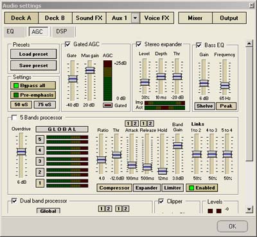Switch to the Deck B tab
Viewport: 257px width, 237px height.
(x=55, y=18)
